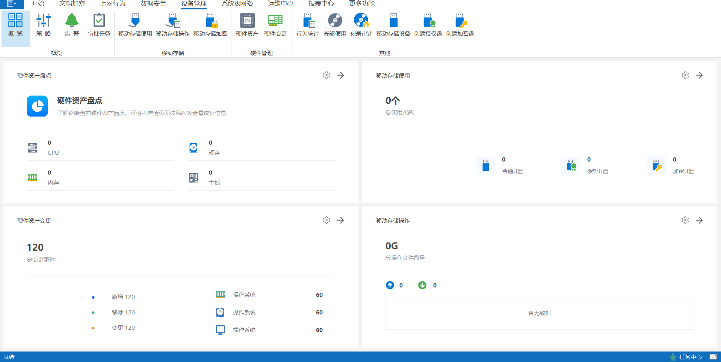Select the 新增 120 legend item
Viewport: 721px width, 362px height.
click(x=123, y=297)
